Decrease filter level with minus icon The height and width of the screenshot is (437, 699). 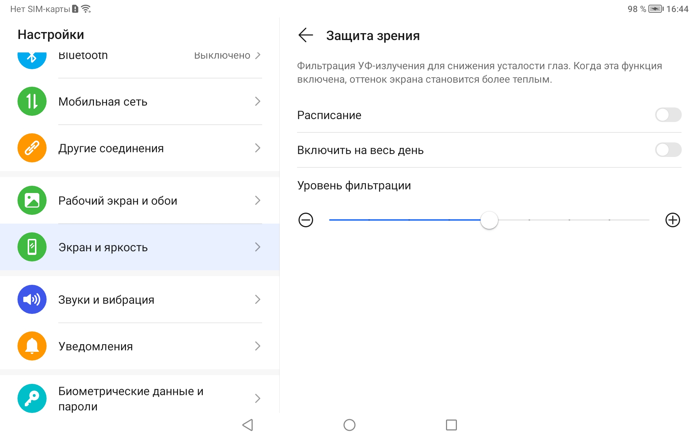tap(306, 220)
